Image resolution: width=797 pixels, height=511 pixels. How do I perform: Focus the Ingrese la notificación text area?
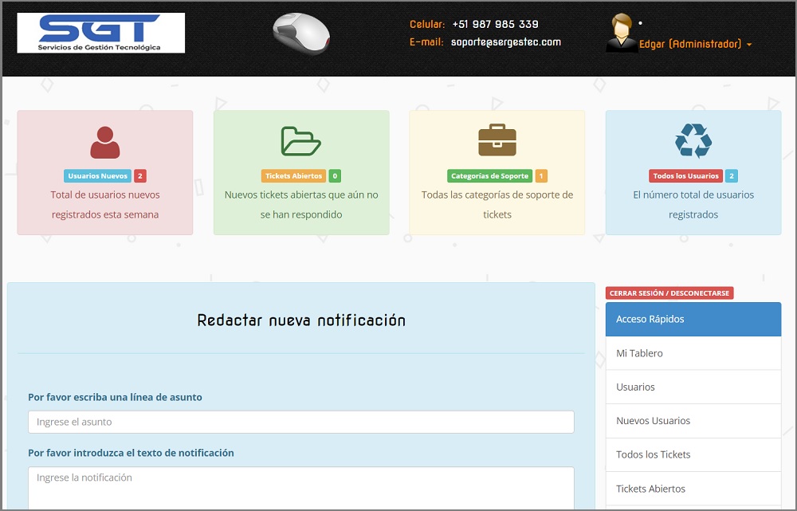[301, 488]
